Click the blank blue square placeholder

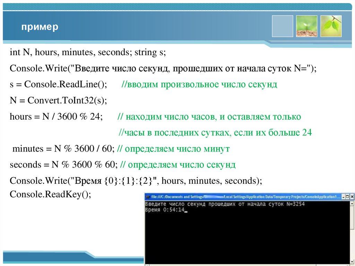(283, 26)
